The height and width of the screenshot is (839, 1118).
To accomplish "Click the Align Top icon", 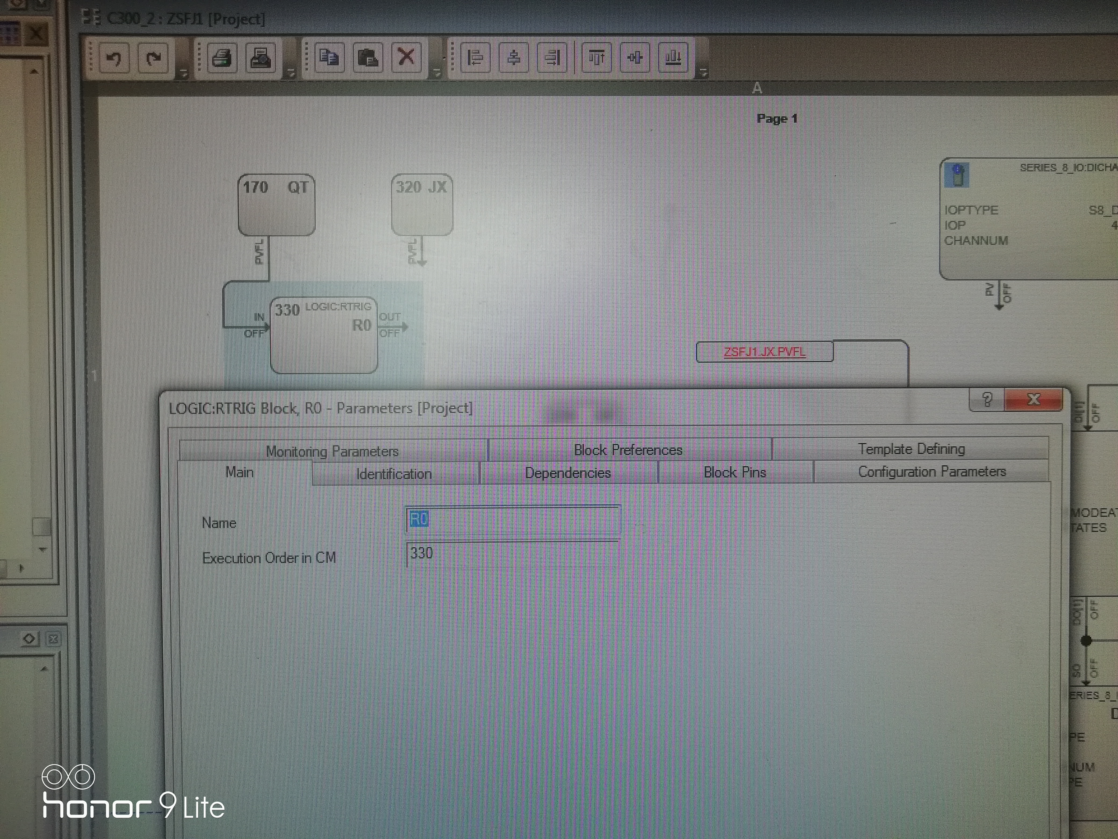I will pyautogui.click(x=596, y=57).
